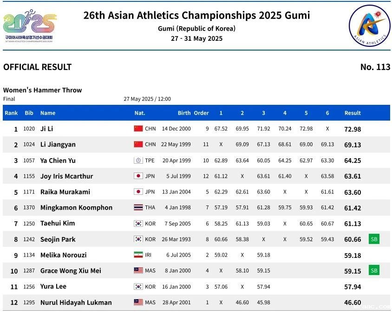Click the OFFICIAL RESULT heading
This screenshot has height=314, width=392.
pyautogui.click(x=37, y=67)
